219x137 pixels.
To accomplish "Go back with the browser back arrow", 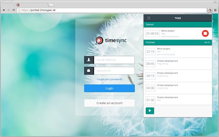I will tap(4, 10).
